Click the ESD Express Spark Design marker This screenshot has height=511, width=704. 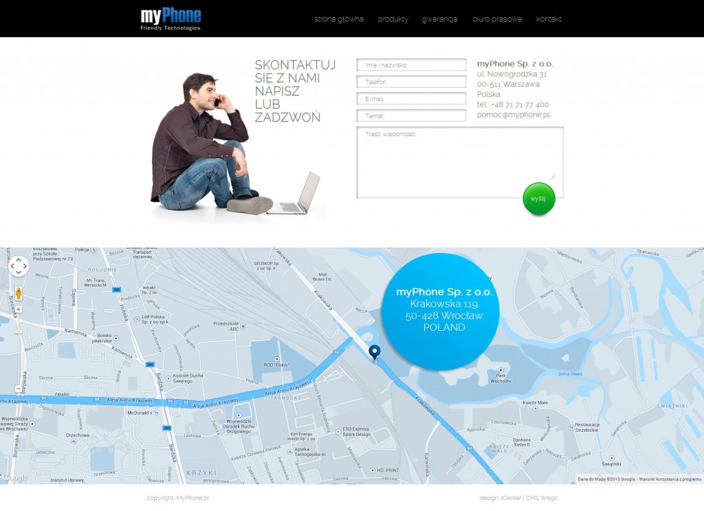[338, 431]
